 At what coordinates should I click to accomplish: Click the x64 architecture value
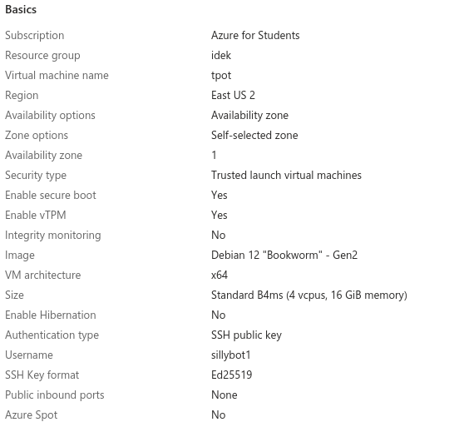click(x=220, y=276)
